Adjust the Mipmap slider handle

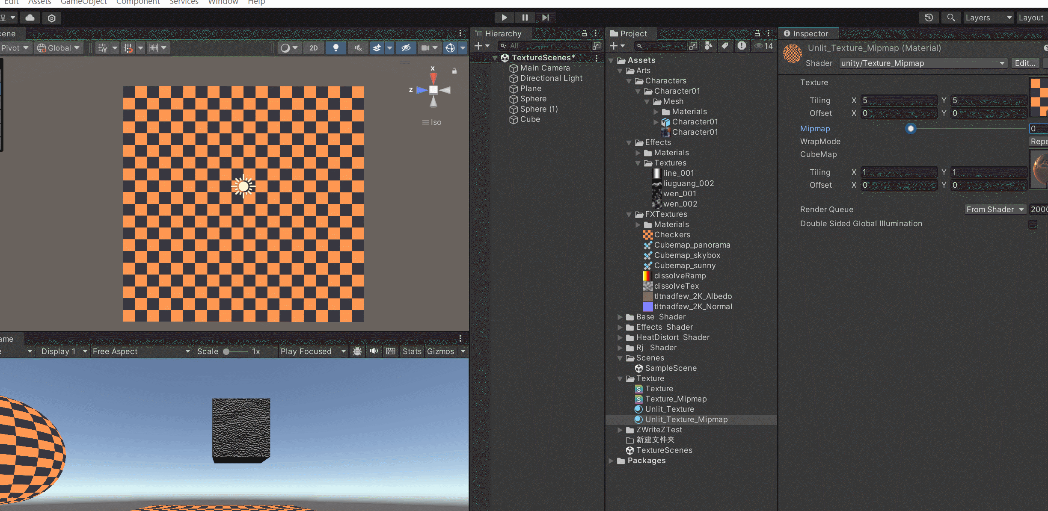coord(911,128)
